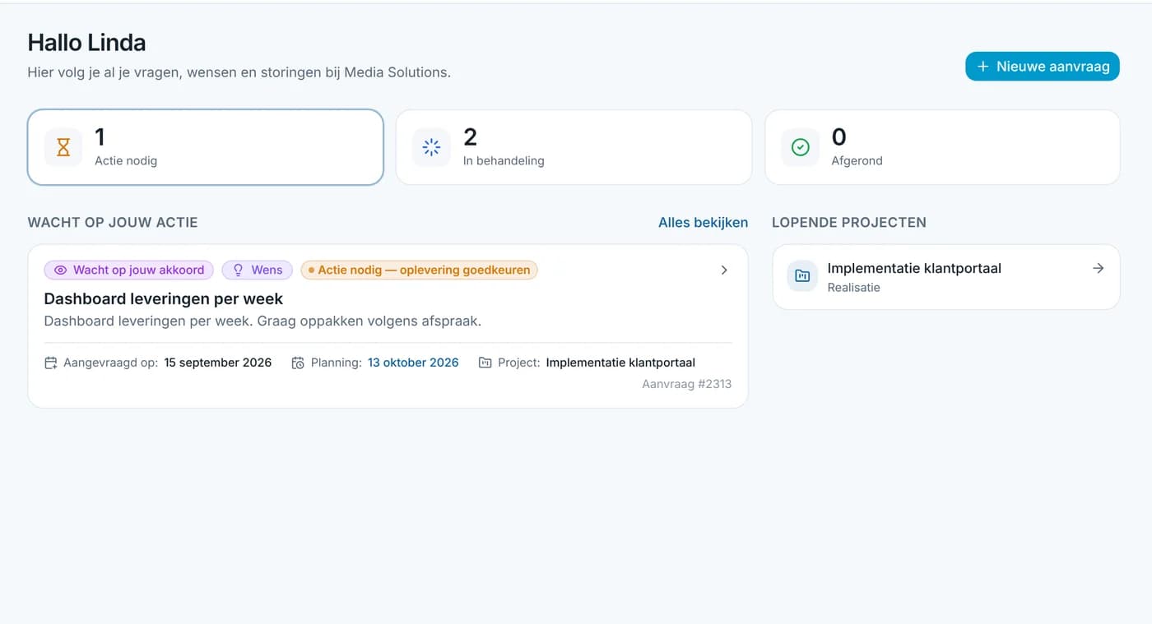Click the green checkmark icon on Afgerond card

[x=800, y=147]
